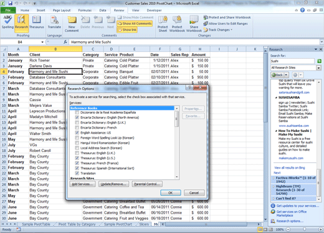The width and height of the screenshot is (324, 233).
Task: Uncheck the Translation service checkbox
Action: (x=77, y=173)
